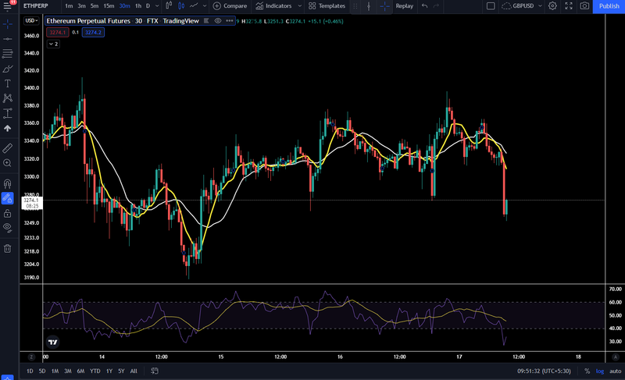Set the date range to YTD
The height and width of the screenshot is (380, 625).
click(95, 371)
